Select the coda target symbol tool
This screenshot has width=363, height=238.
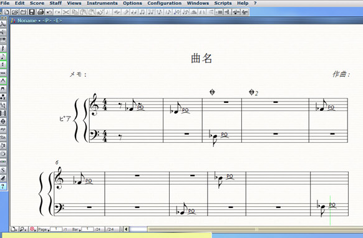click(3, 121)
